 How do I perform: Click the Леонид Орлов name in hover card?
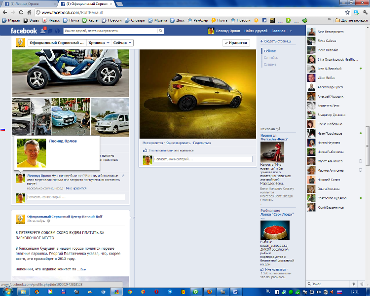[x=63, y=141]
